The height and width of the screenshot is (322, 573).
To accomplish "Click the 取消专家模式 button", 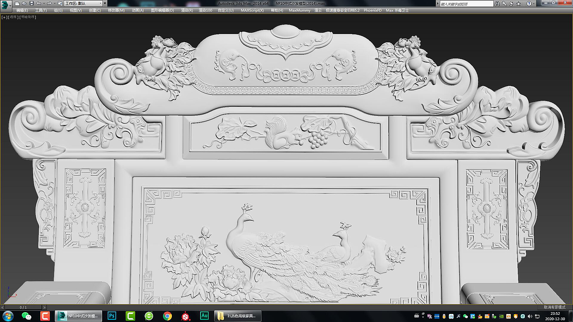I will [555, 307].
